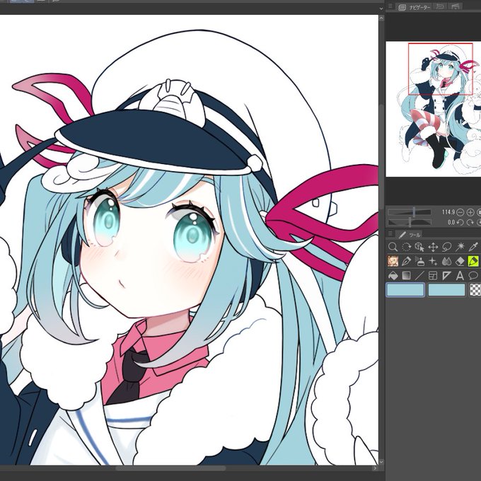Click the scroll right arrow of canvas
The image size is (481, 481).
point(375,468)
